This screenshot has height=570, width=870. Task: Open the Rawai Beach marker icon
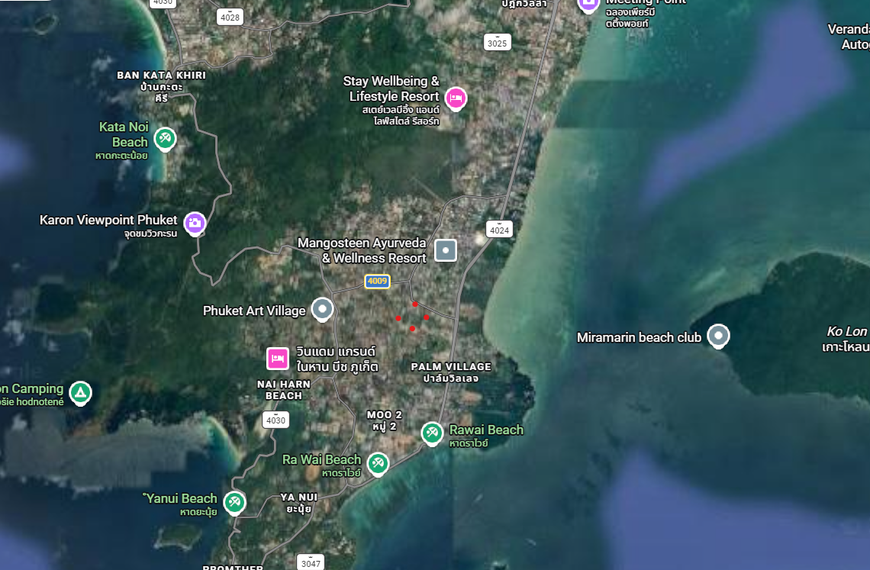pyautogui.click(x=432, y=433)
